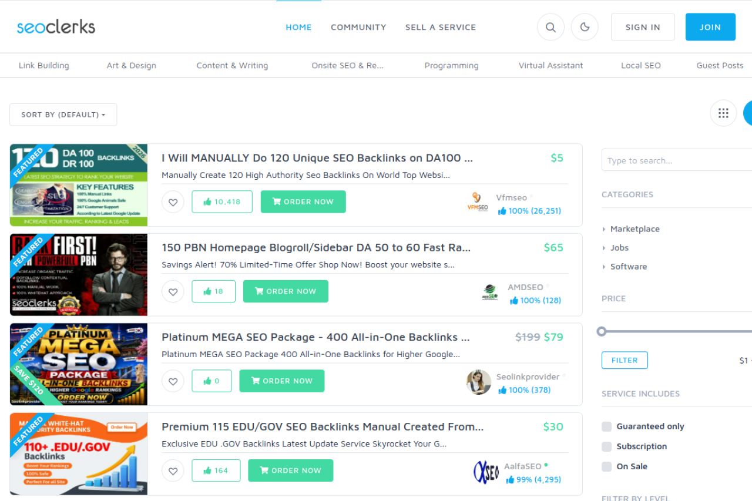Open the Onsite SEO category tab

347,66
